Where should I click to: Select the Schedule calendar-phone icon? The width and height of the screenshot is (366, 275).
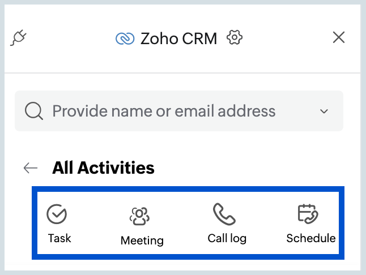(308, 214)
